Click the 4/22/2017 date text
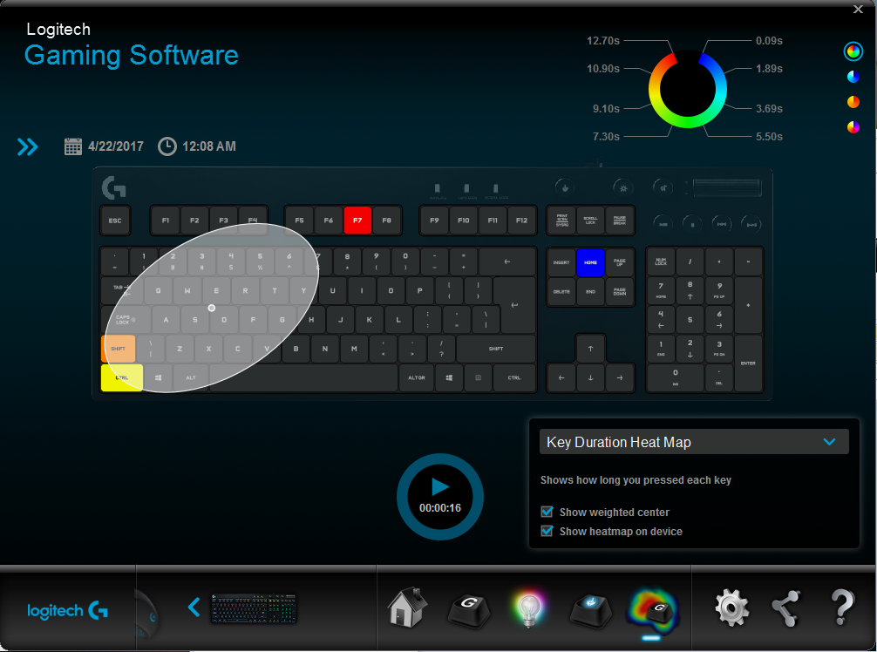This screenshot has width=877, height=652. (116, 146)
